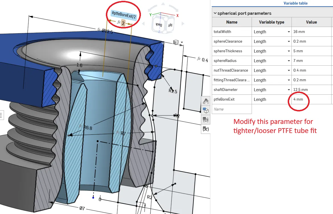Select the shaftDiameter value 12.5 mm
333x214 pixels.
[x=311, y=90]
